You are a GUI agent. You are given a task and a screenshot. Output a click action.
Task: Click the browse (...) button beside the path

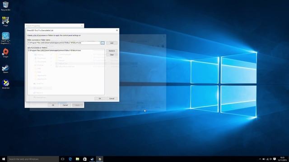pyautogui.click(x=103, y=43)
